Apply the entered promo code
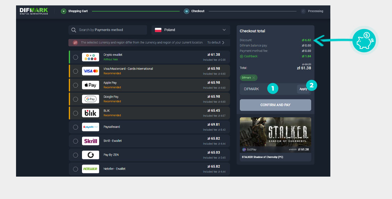Viewport: 392px width, 199px height. pyautogui.click(x=303, y=89)
